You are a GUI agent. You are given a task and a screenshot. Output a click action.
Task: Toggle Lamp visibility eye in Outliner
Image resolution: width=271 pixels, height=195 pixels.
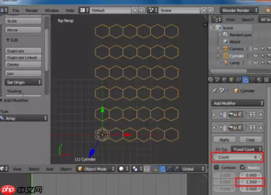[x=255, y=62]
